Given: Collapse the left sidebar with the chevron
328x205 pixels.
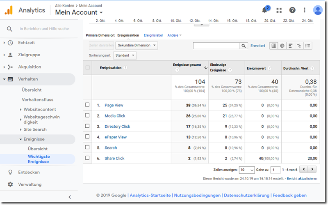Looking at the screenshot, I should click(x=70, y=197).
